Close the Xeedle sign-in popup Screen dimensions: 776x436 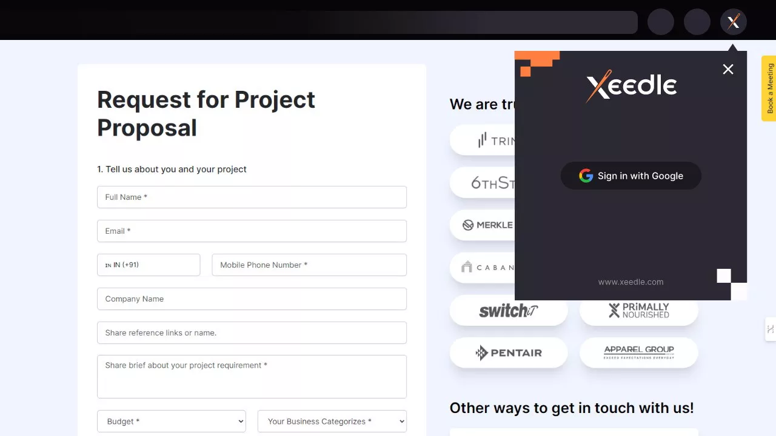coord(728,70)
